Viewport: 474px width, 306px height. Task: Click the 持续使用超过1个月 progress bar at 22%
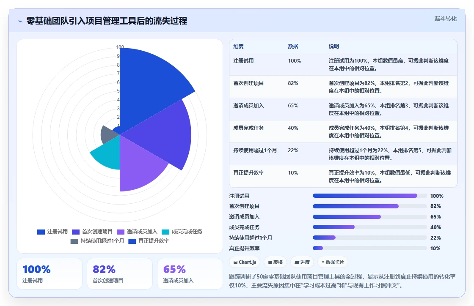pyautogui.click(x=370, y=238)
